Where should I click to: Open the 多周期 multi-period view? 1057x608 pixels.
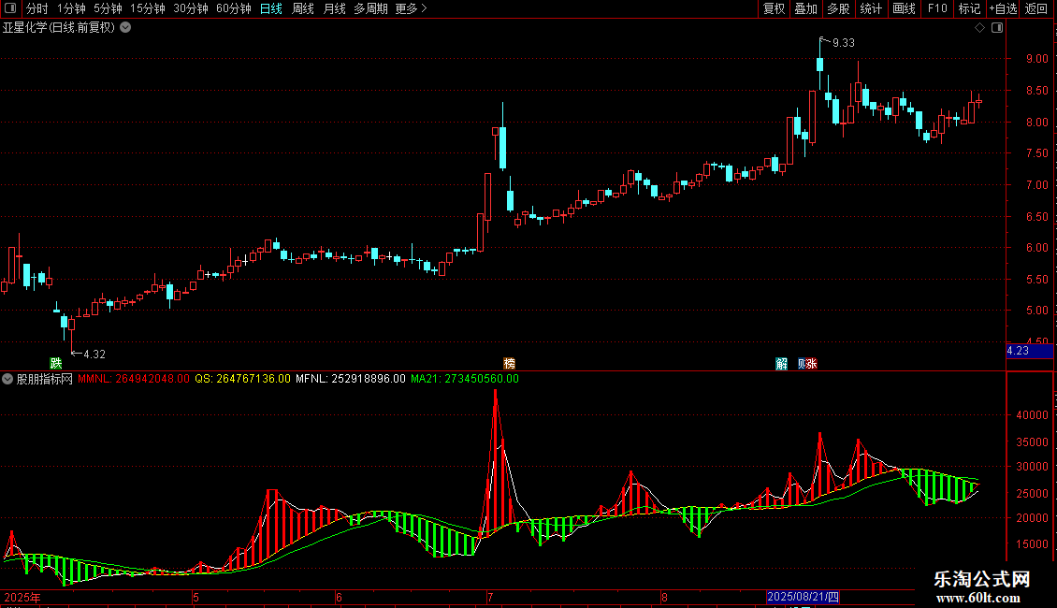[370, 8]
